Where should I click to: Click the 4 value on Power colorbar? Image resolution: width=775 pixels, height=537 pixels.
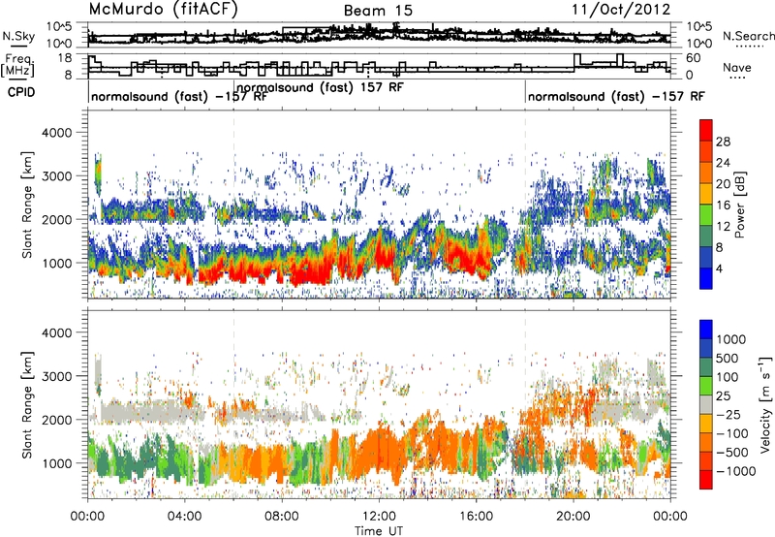click(719, 269)
